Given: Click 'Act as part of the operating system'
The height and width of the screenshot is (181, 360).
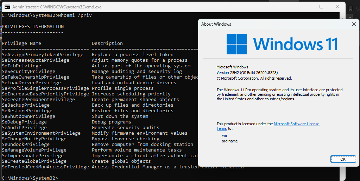Looking at the screenshot, I should tap(141, 66).
